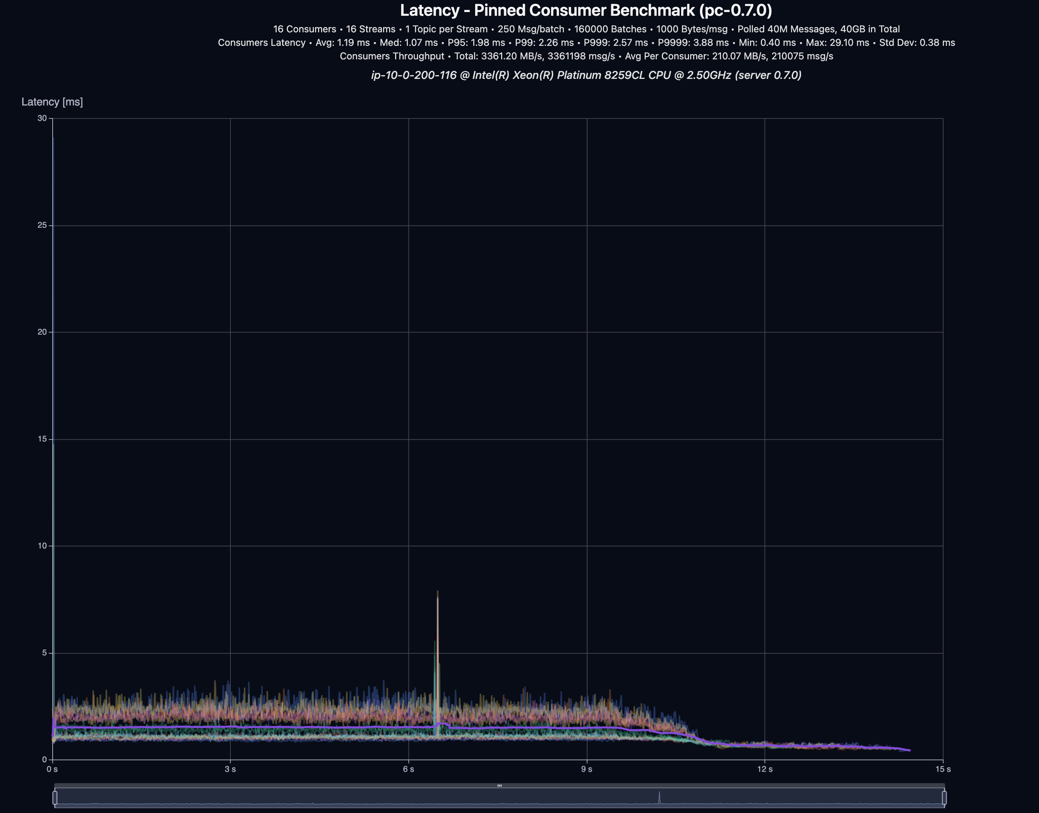The height and width of the screenshot is (813, 1039).
Task: Click the '15 s' x-axis tick label
Action: coord(943,769)
